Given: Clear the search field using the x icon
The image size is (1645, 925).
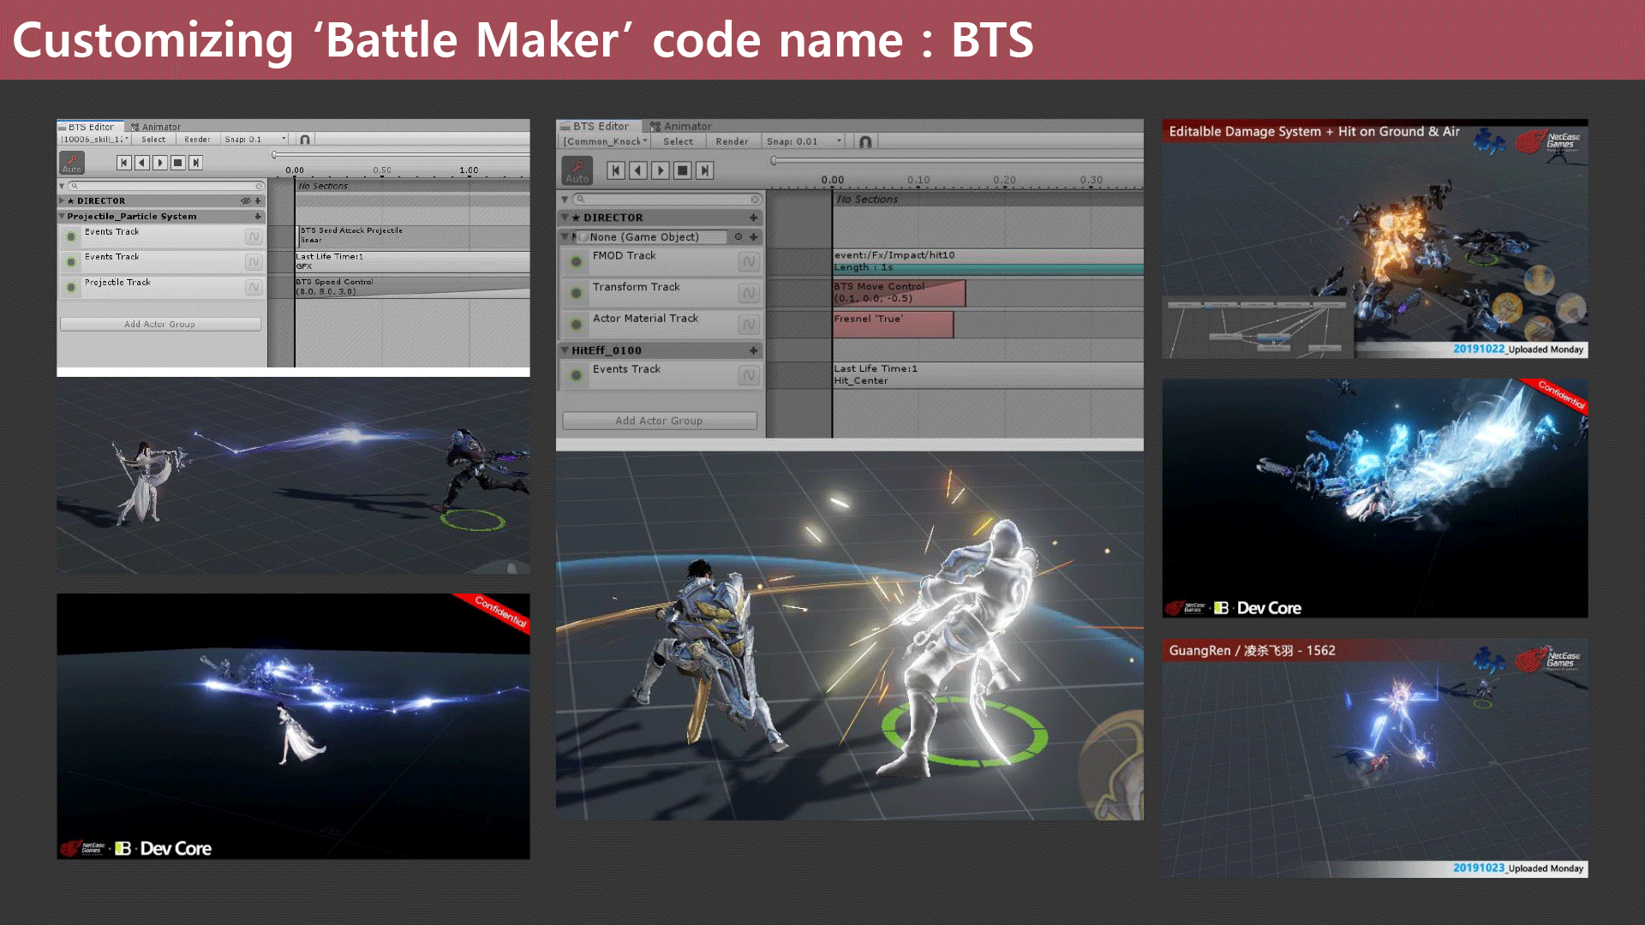Looking at the screenshot, I should pos(757,199).
